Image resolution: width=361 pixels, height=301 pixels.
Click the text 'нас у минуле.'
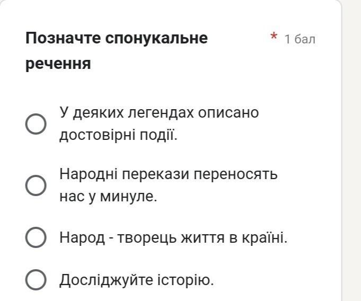point(108,197)
